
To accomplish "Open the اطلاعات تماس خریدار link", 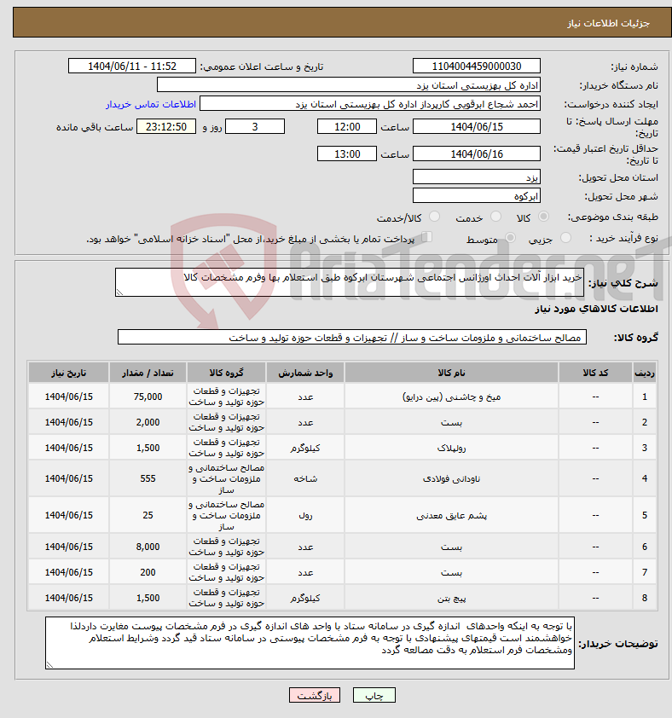I will click(151, 104).
